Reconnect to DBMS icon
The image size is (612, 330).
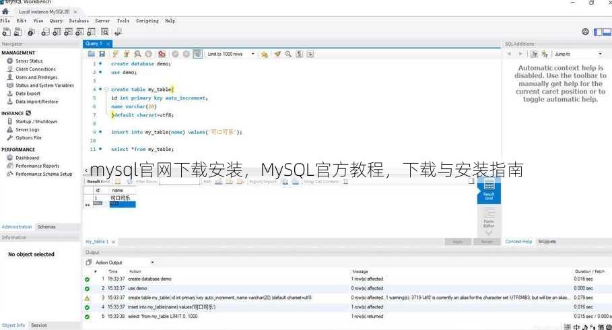tap(118, 32)
